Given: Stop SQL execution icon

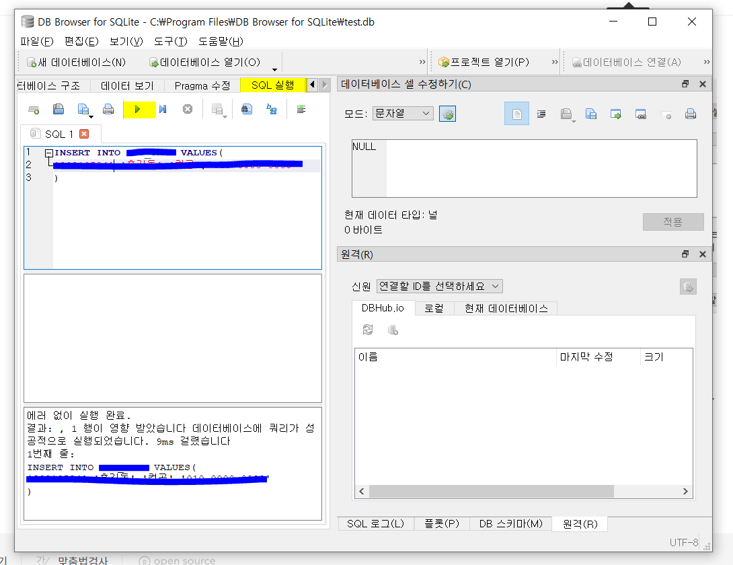Looking at the screenshot, I should 188,110.
